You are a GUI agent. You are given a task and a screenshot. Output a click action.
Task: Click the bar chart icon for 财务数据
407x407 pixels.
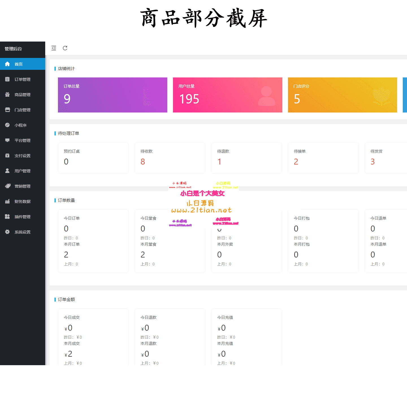pos(7,201)
